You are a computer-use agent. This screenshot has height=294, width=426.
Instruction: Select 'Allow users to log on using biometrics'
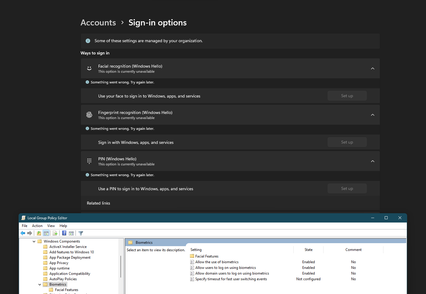(226, 268)
